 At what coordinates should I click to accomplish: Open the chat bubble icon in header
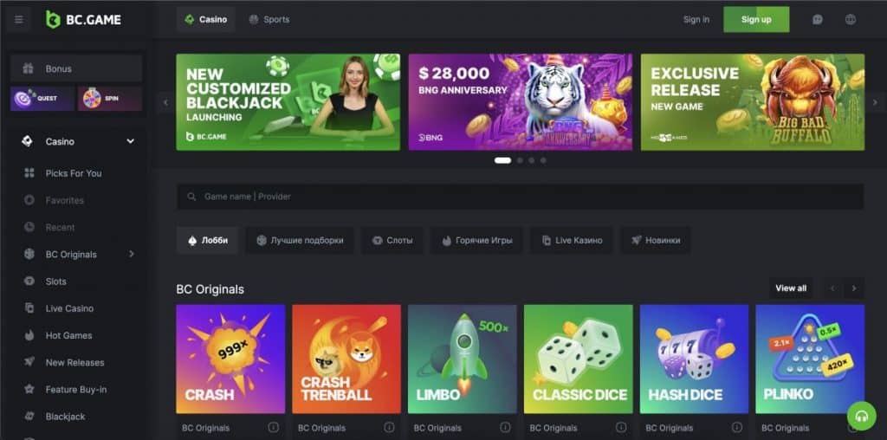[818, 19]
